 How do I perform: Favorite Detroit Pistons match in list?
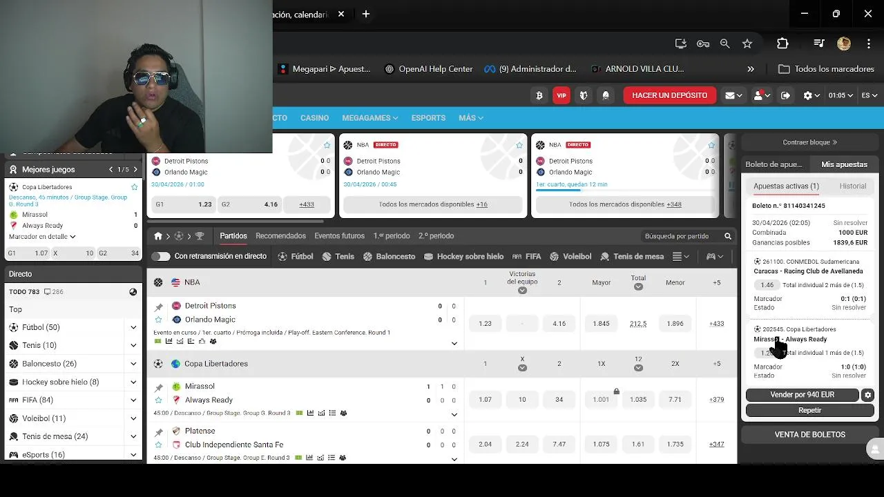pos(158,320)
